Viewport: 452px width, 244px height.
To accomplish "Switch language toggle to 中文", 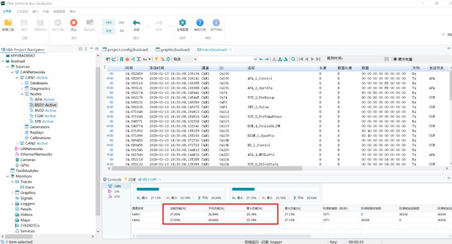I will point(108,31).
